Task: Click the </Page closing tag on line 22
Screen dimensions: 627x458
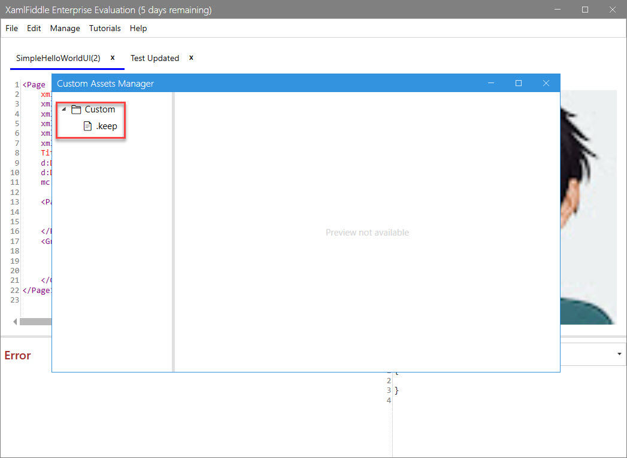Action: click(37, 291)
